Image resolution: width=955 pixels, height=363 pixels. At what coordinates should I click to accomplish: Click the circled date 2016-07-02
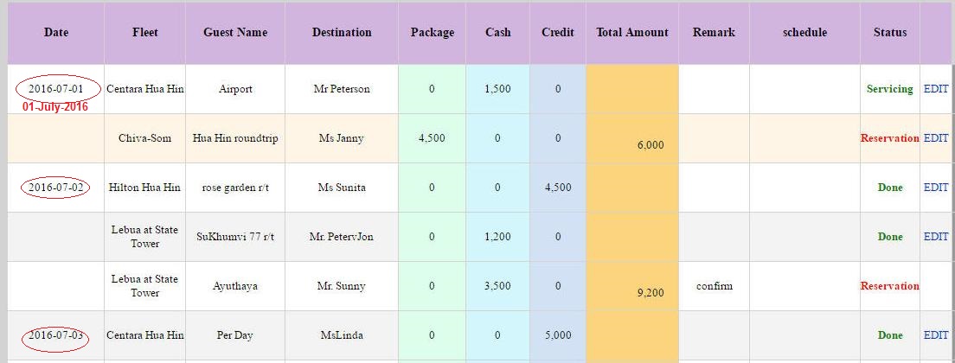56,188
